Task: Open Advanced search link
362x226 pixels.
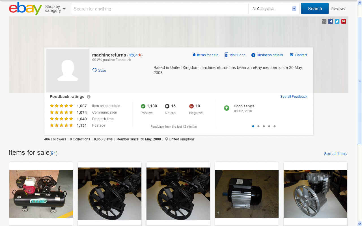Action: pyautogui.click(x=338, y=8)
